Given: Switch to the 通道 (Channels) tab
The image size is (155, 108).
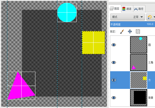Looking at the screenshot, I should (127, 9).
